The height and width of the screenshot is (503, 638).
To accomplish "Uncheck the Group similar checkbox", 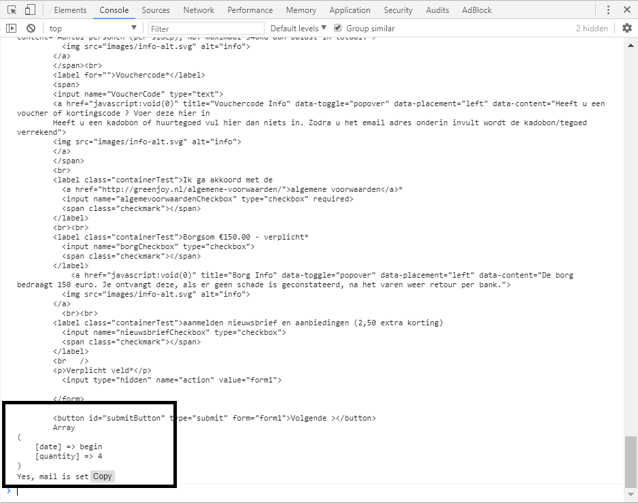I will click(x=337, y=28).
